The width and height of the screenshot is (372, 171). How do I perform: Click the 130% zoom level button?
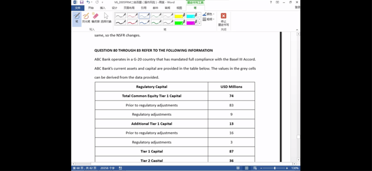tap(295, 168)
